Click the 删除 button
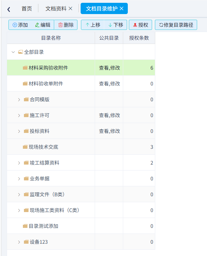The image size is (207, 256). click(66, 25)
